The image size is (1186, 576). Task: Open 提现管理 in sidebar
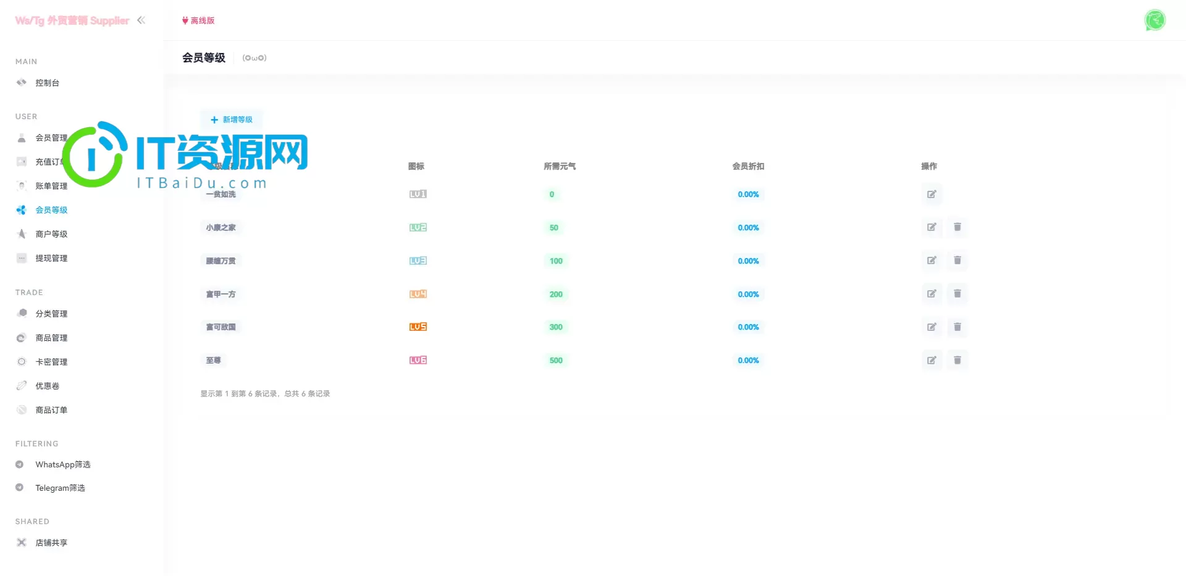pyautogui.click(x=51, y=258)
